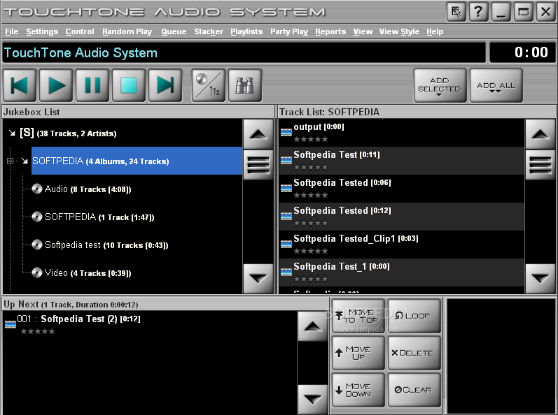Click the Move To Top button

pyautogui.click(x=358, y=316)
